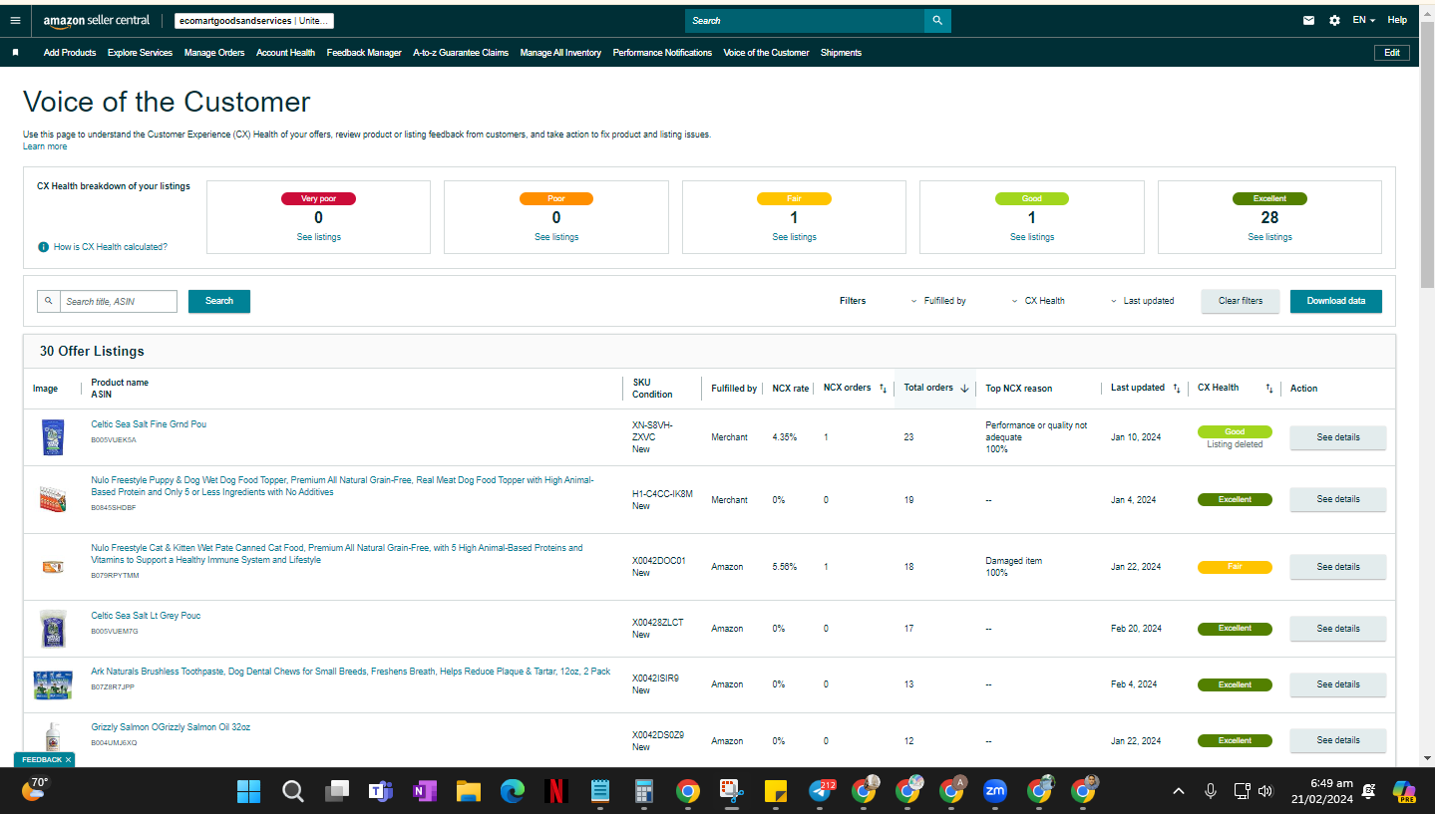Open Manage Orders in the favorites bar

click(214, 53)
